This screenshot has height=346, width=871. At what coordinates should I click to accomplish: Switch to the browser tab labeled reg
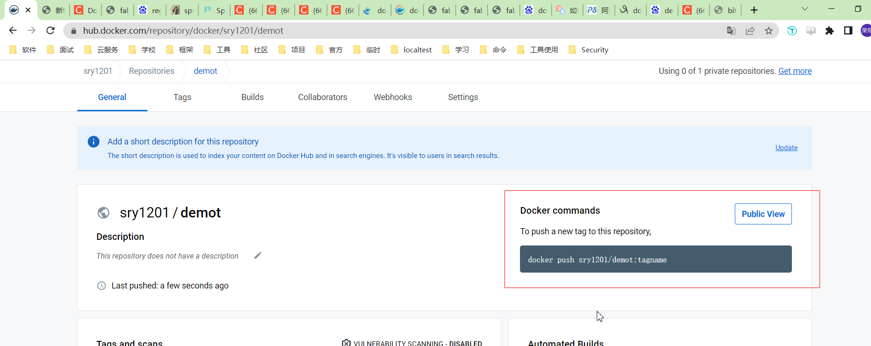pos(150,10)
